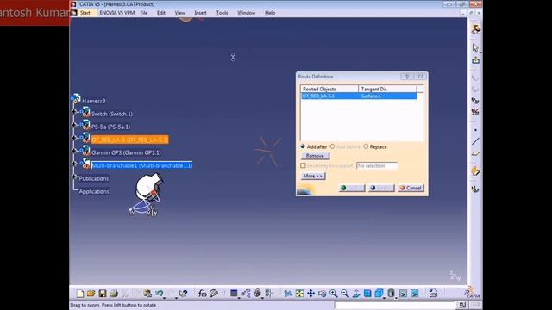Viewport: 552px width, 310px height.
Task: Click the What's This help icon
Action: pos(184,294)
